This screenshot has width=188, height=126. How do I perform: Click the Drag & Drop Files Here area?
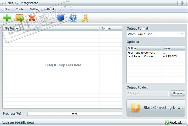point(63,65)
